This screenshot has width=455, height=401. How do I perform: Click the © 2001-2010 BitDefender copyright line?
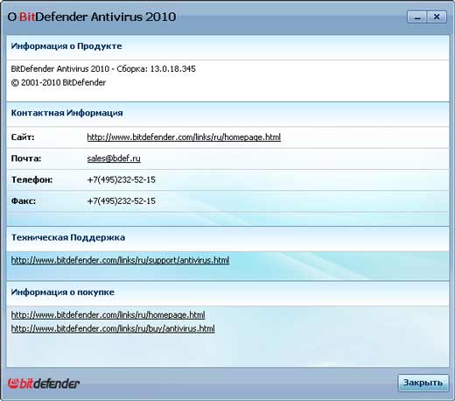tap(59, 82)
